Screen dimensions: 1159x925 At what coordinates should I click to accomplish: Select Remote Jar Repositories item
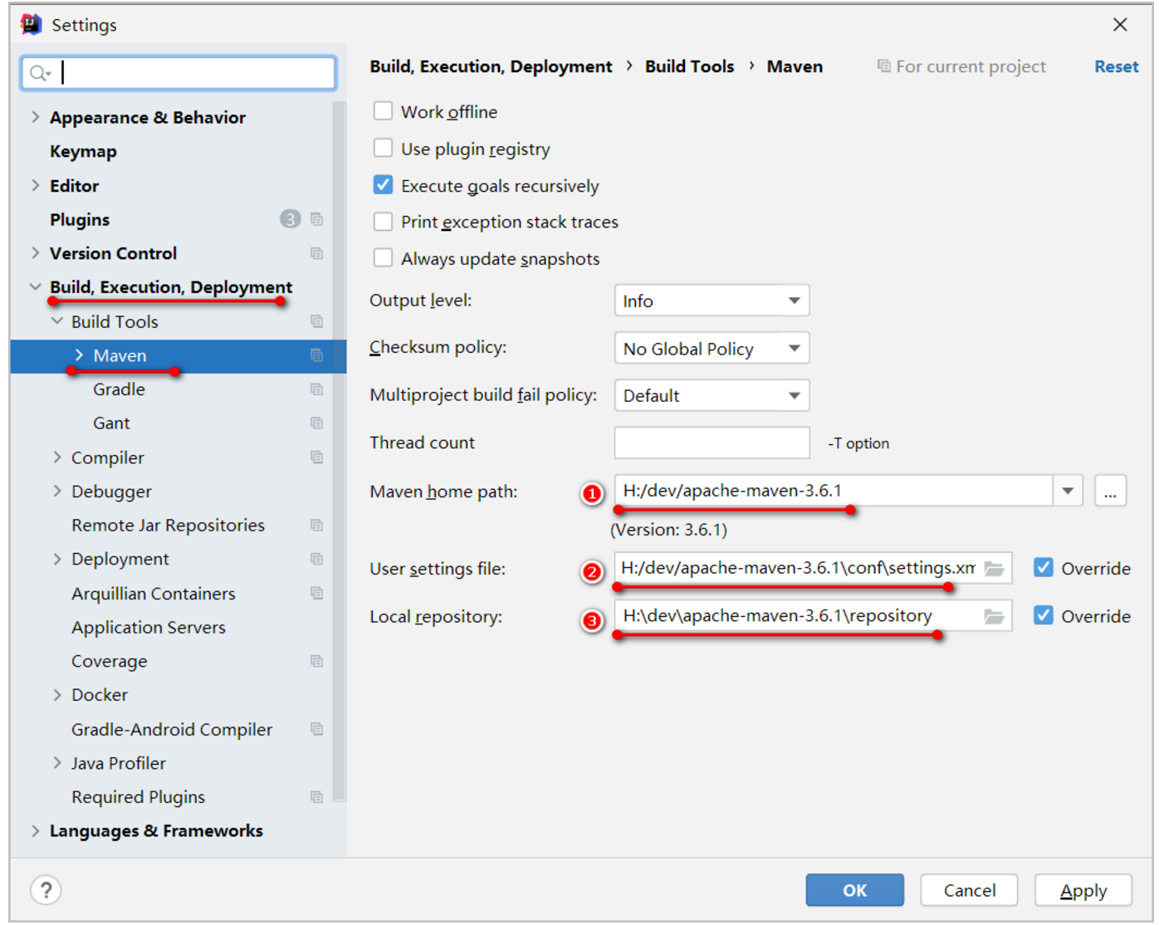point(168,526)
